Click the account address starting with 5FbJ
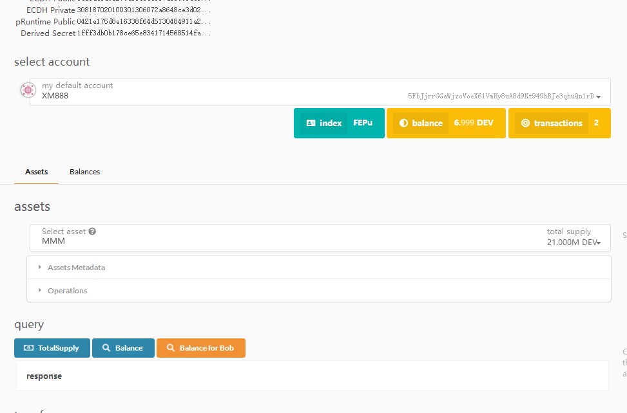 500,96
